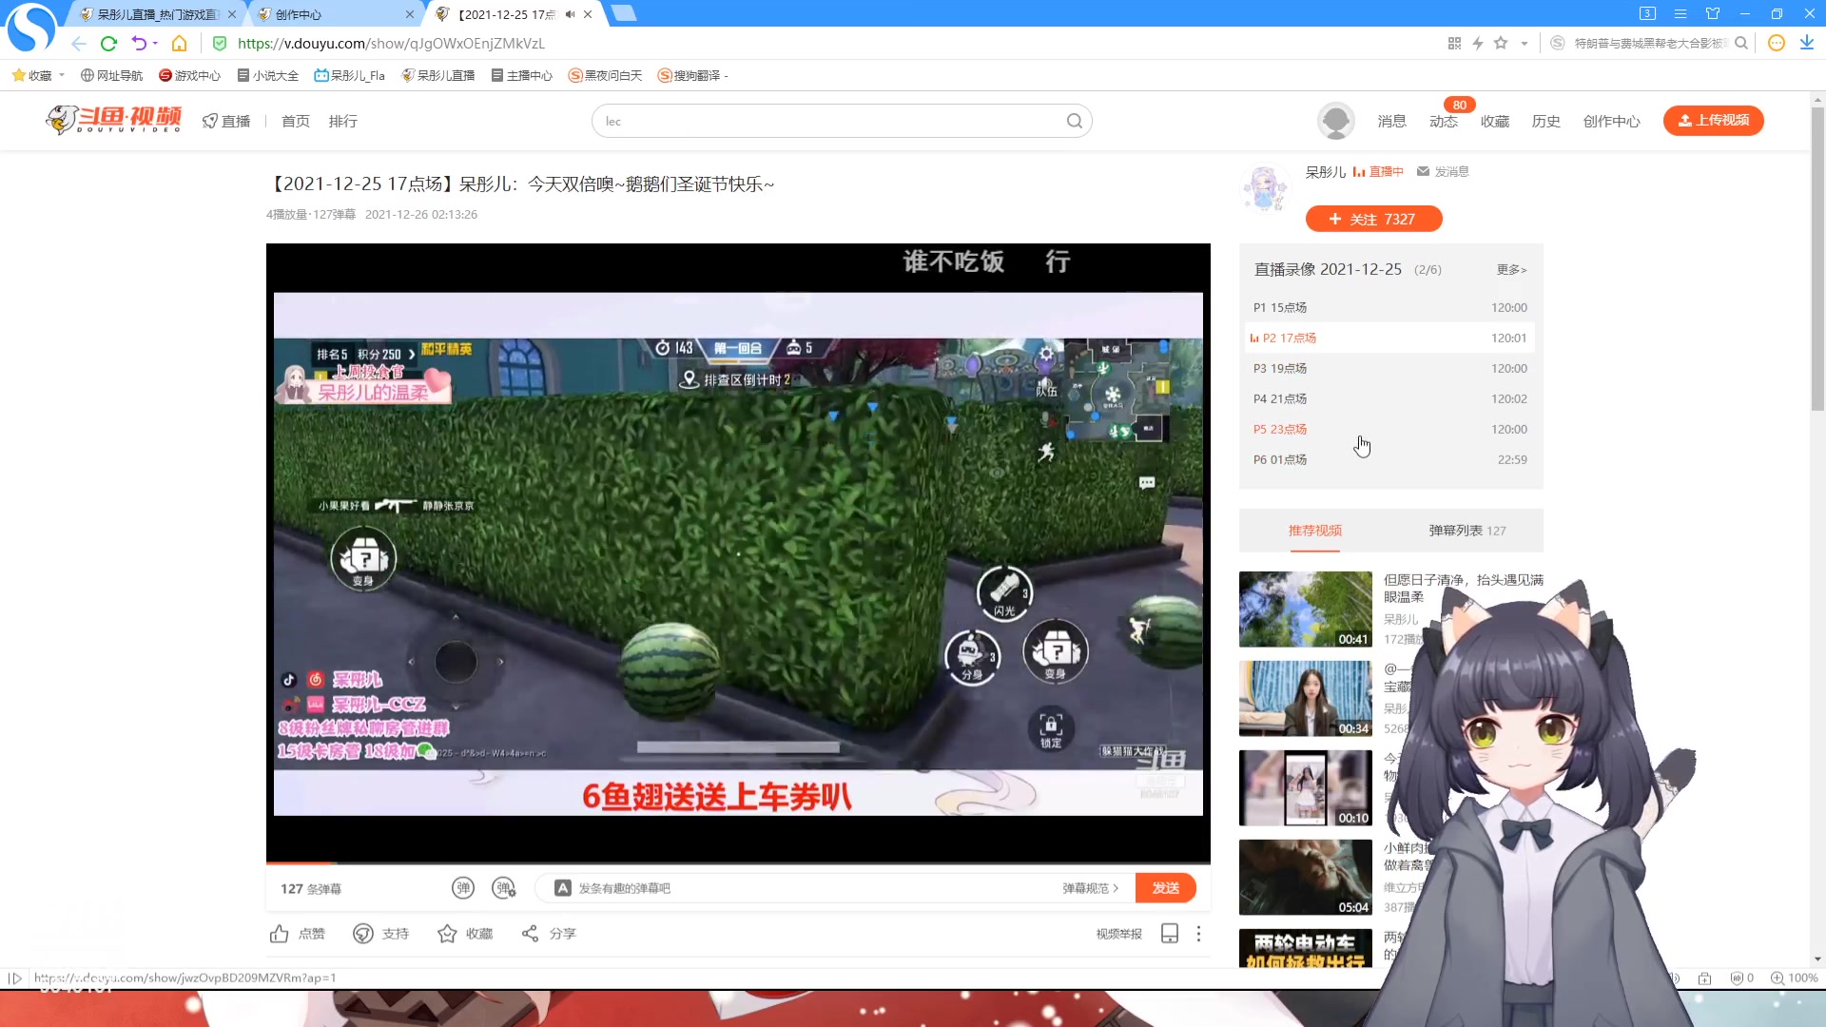1826x1027 pixels.
Task: Click the undo closed tab icon
Action: click(139, 44)
